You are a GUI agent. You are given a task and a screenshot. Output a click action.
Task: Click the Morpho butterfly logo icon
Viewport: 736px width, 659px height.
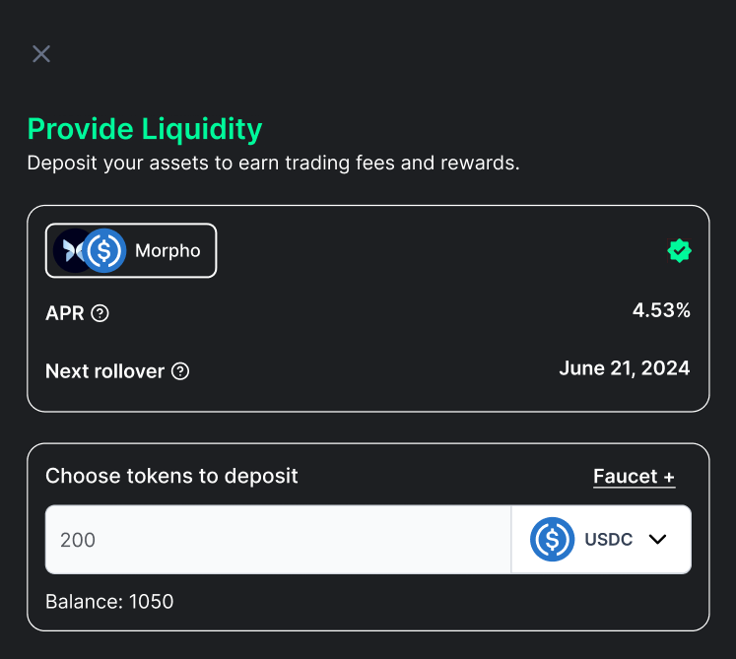[x=69, y=250]
